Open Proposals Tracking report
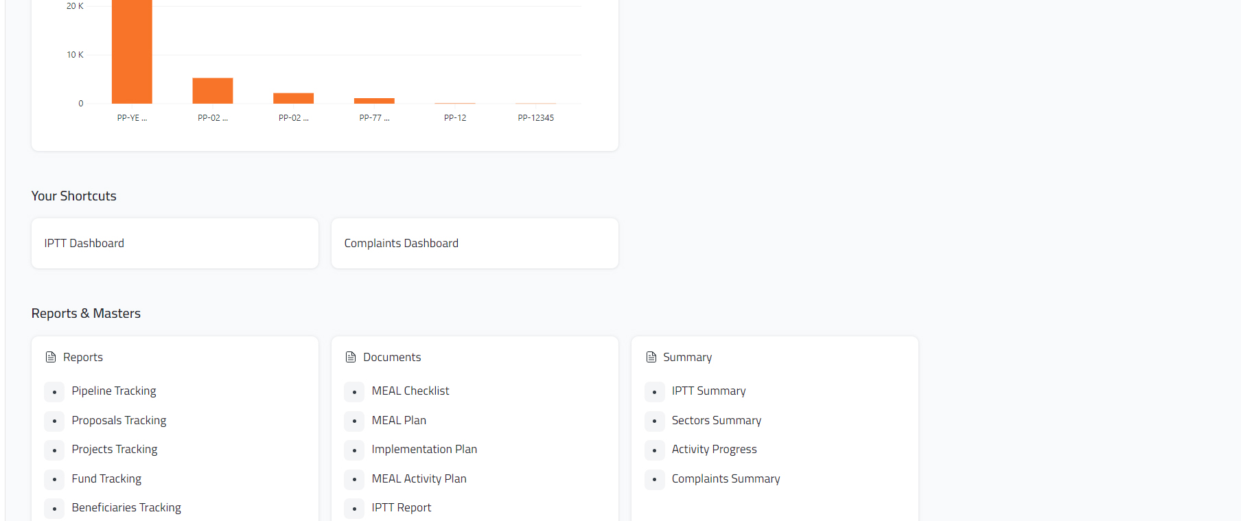This screenshot has width=1241, height=521. [x=119, y=421]
